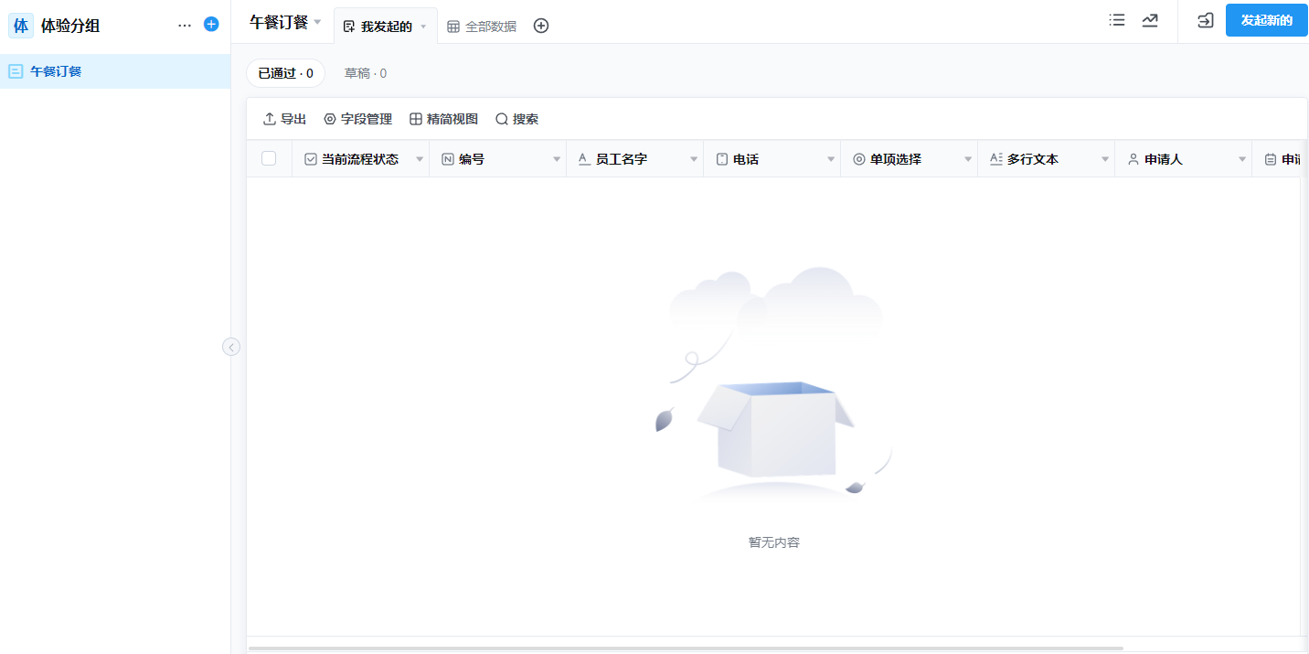Select the 已通过 filter tab

[x=285, y=72]
